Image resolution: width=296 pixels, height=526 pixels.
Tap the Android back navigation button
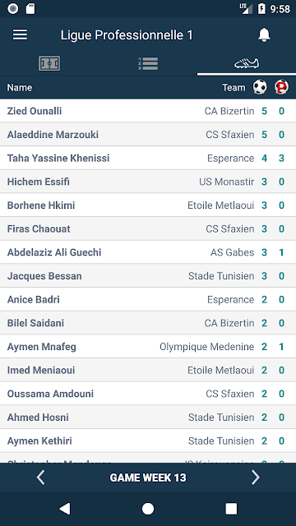coord(65,509)
